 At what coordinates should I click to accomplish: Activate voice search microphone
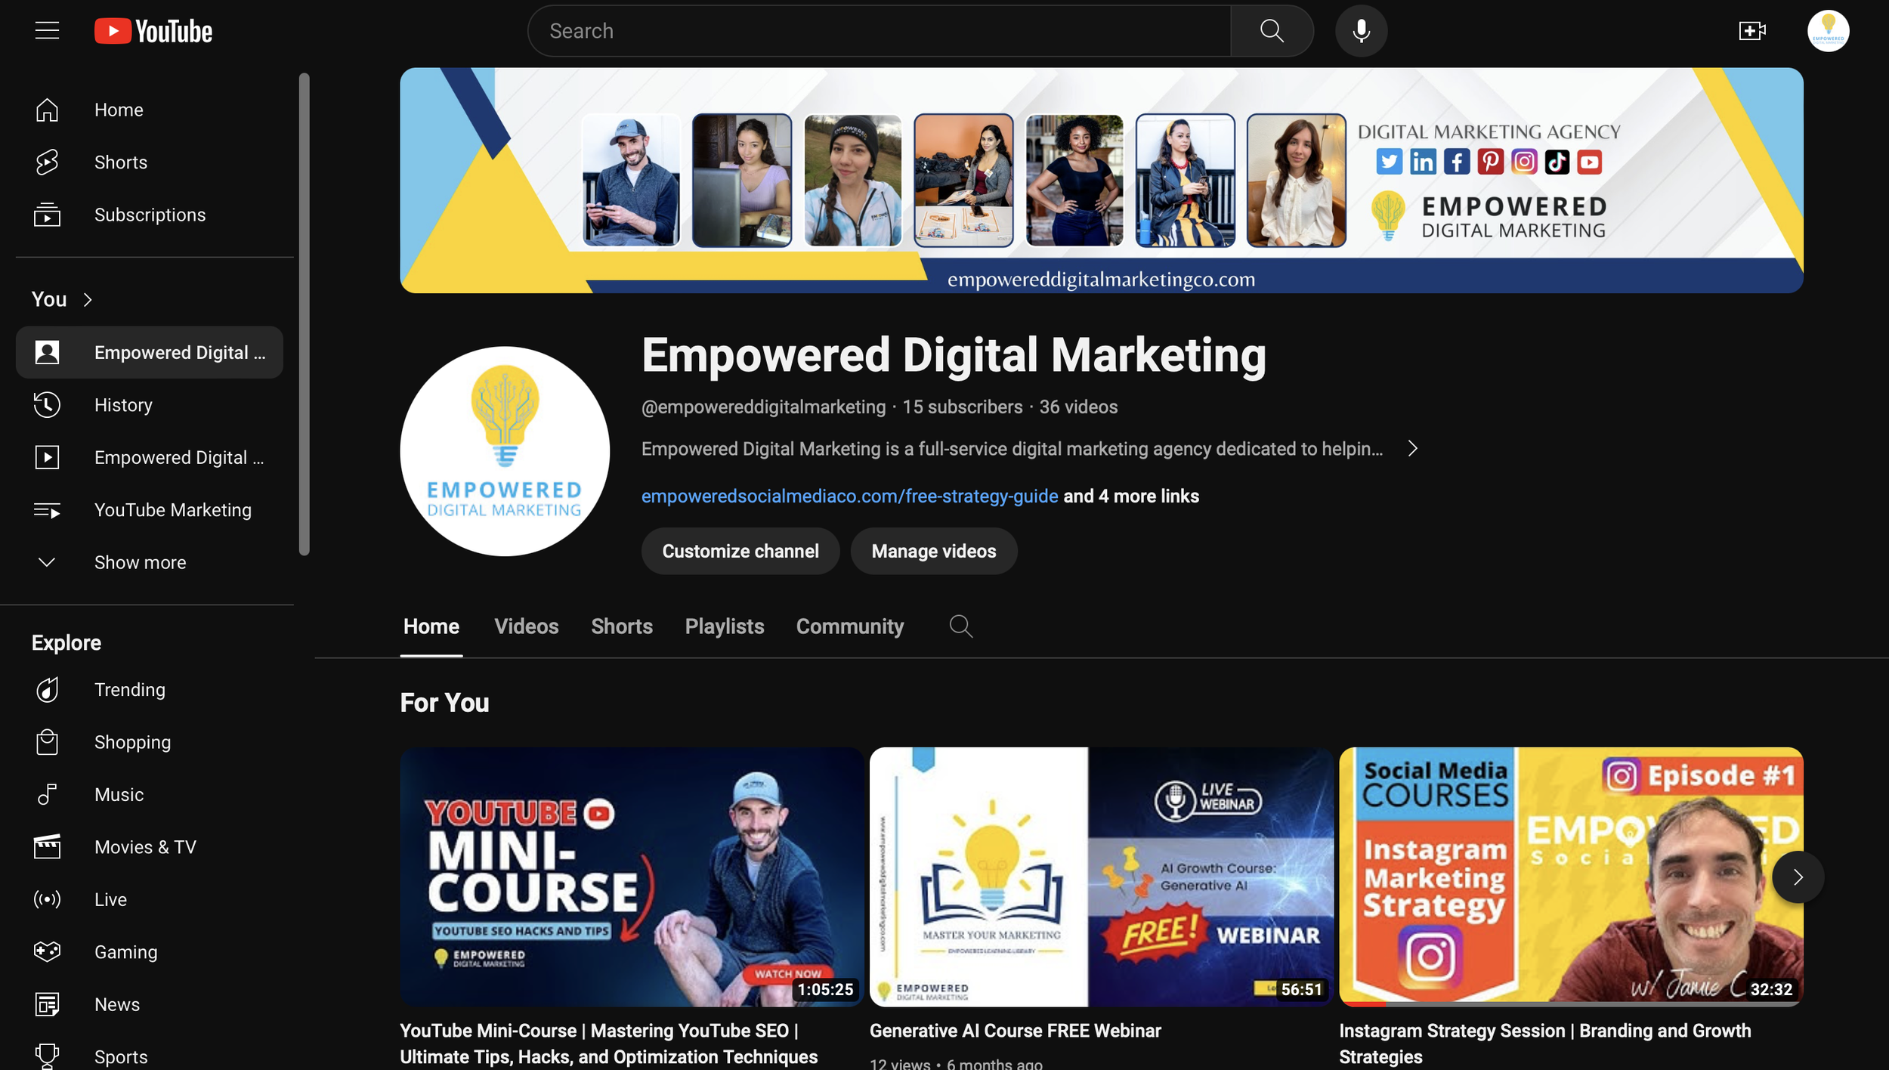point(1361,31)
